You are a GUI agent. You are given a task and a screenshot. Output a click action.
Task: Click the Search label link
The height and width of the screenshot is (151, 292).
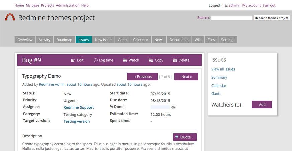pyautogui.click(x=203, y=18)
